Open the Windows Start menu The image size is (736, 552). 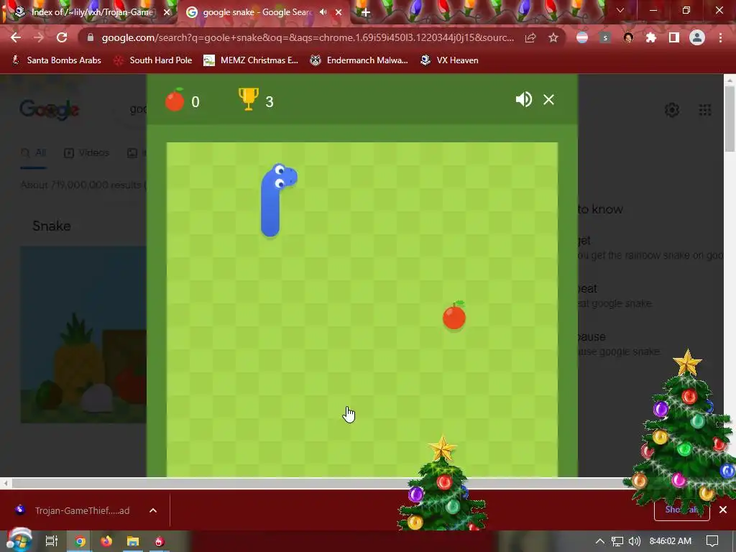point(19,540)
